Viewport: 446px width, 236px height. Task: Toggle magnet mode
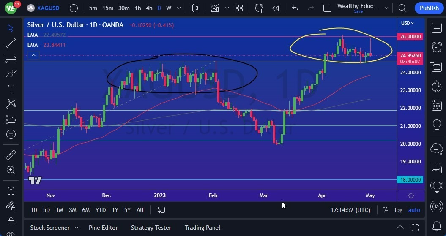(11, 190)
